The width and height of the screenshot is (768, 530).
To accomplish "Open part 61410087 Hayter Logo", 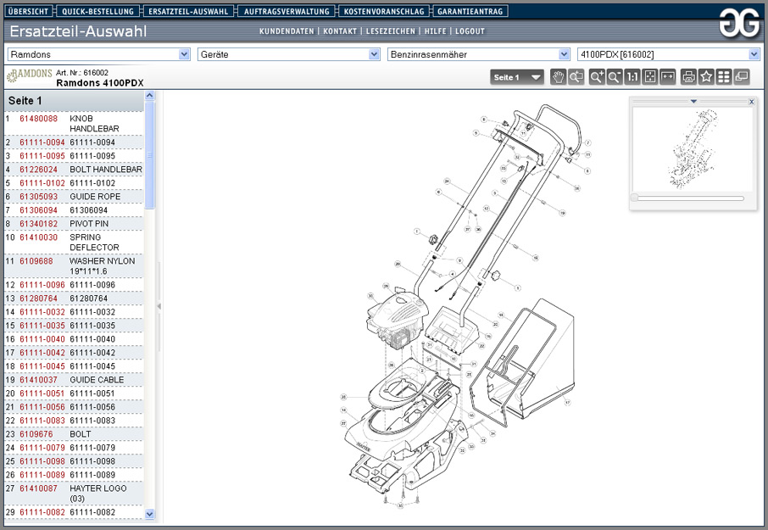I will [38, 488].
